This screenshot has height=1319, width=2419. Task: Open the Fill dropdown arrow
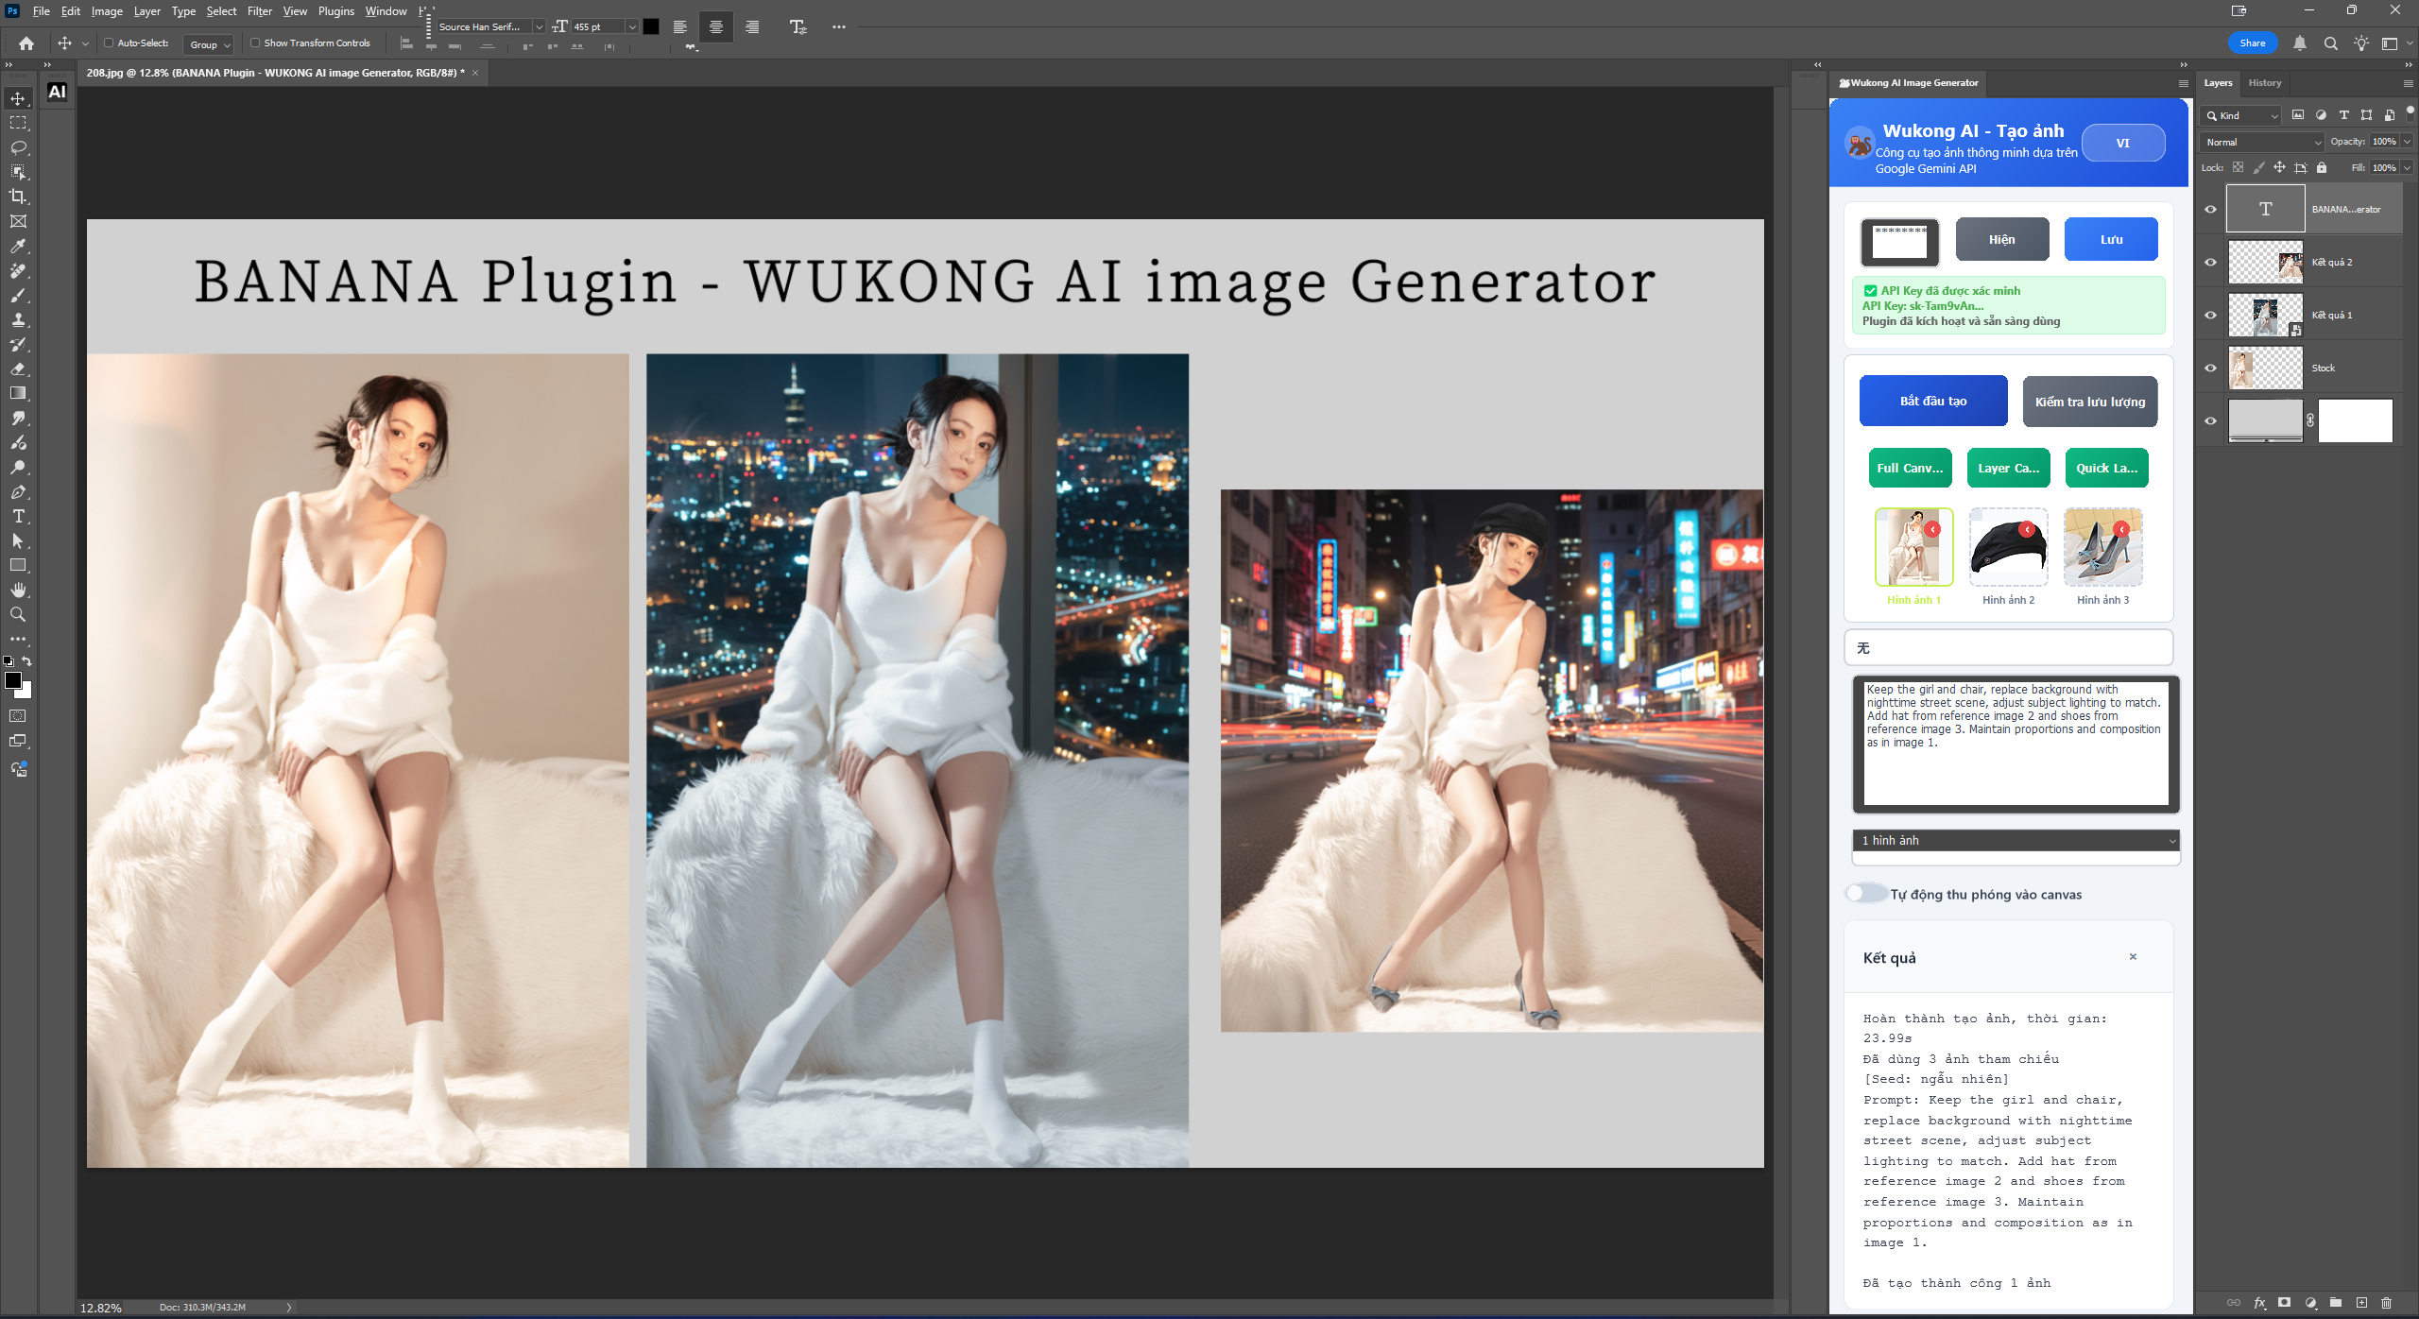[2407, 168]
